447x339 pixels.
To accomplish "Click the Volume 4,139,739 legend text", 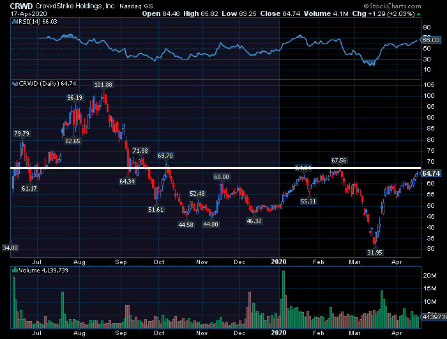I will 43,270.
